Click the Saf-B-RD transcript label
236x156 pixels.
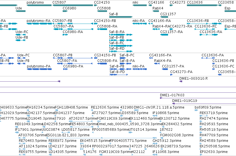coord(117,49)
